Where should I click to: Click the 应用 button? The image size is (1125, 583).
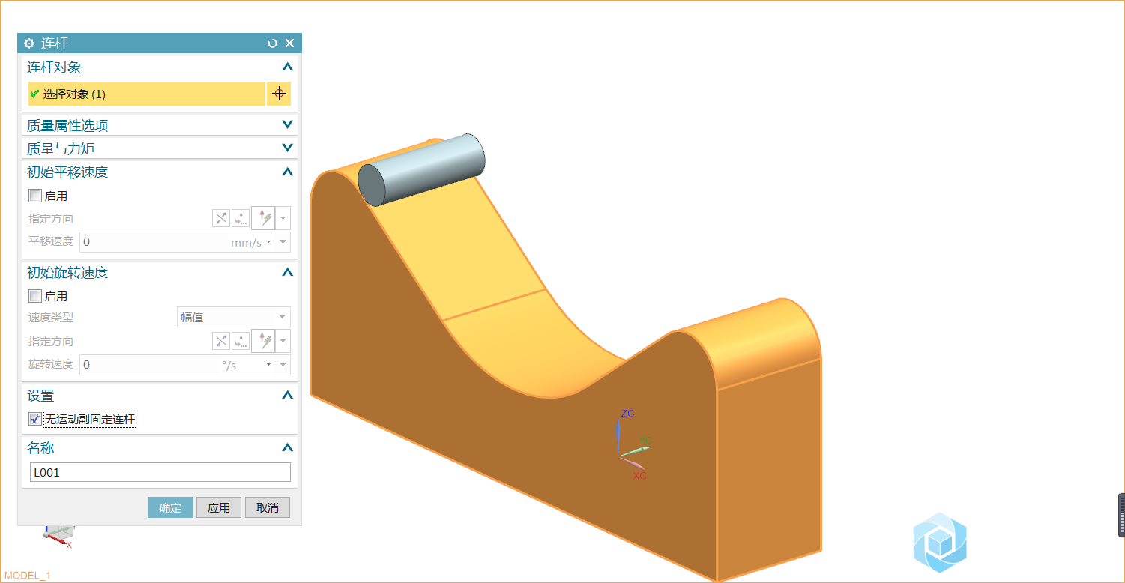click(x=219, y=507)
